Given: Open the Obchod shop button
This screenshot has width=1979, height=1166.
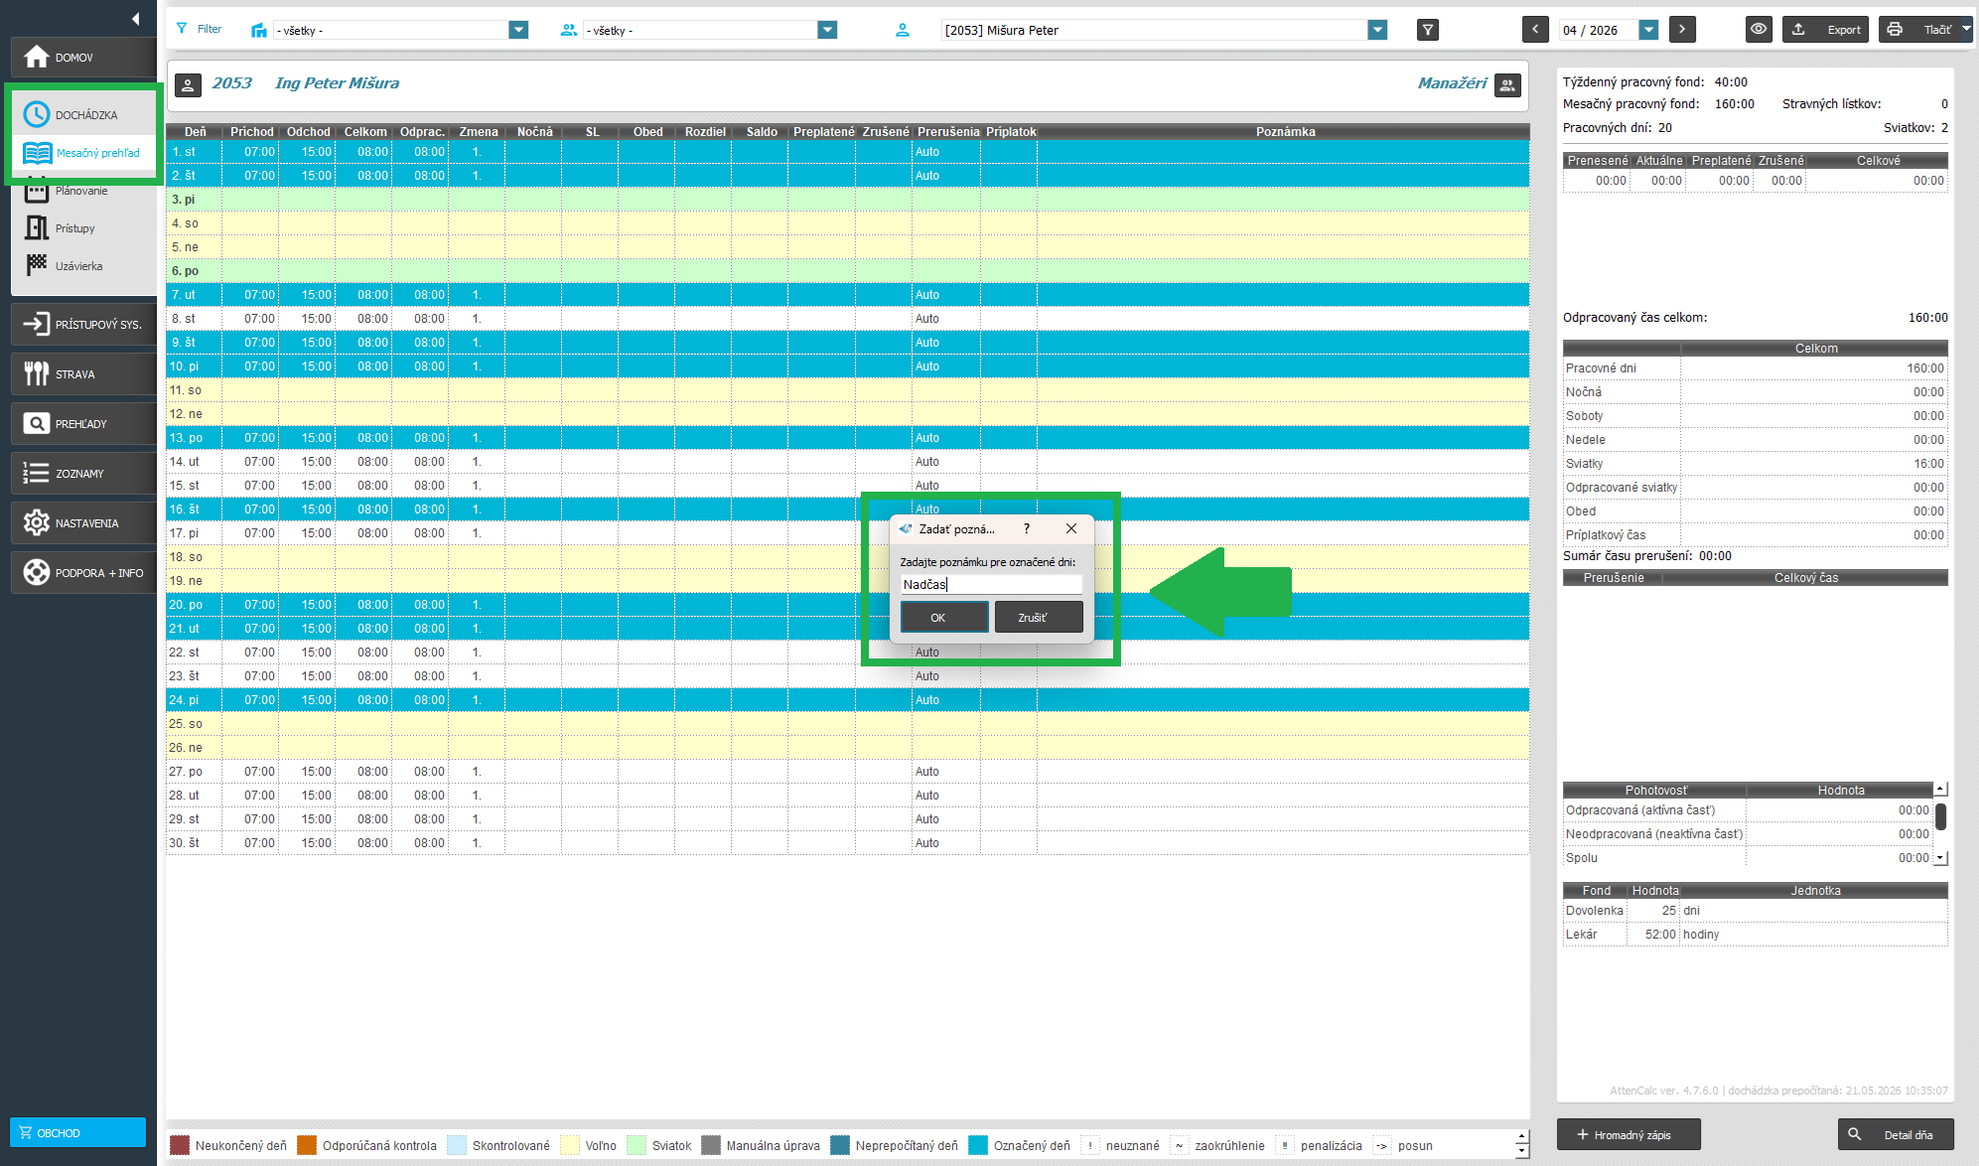Looking at the screenshot, I should click(x=77, y=1132).
